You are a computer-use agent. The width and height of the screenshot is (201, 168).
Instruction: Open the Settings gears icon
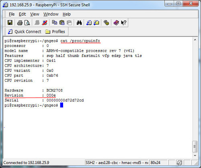106,22
